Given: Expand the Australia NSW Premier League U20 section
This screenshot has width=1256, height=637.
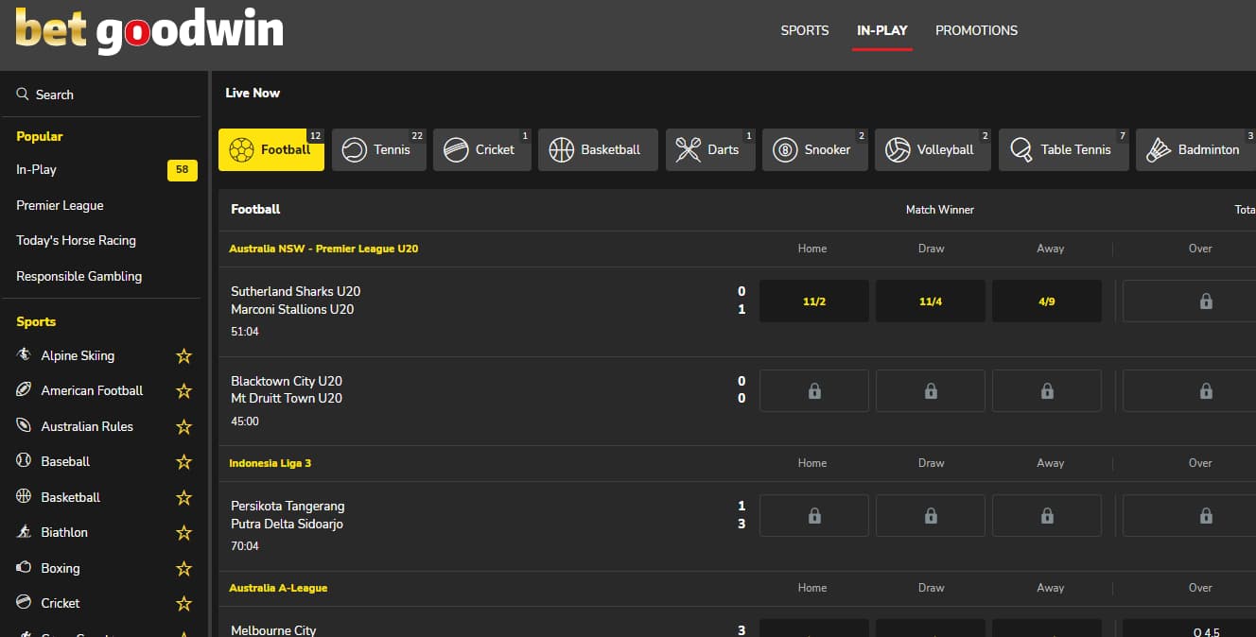Looking at the screenshot, I should (x=323, y=249).
